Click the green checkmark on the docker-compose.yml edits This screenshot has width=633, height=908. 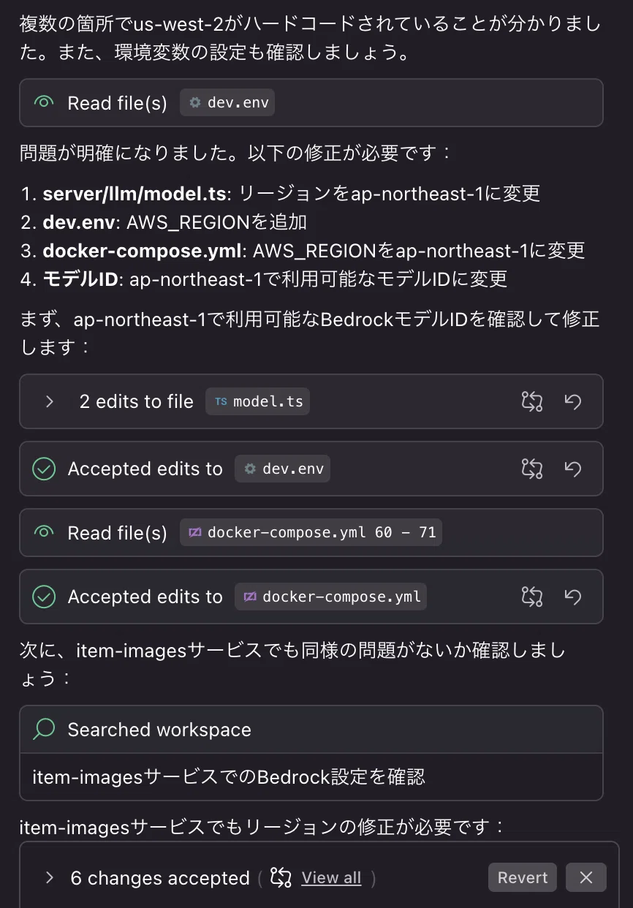click(44, 597)
